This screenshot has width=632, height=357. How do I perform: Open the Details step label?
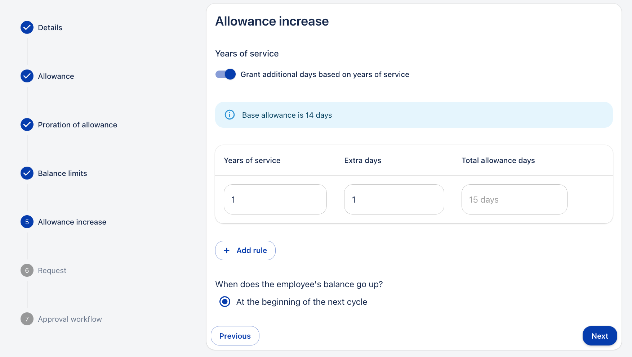[x=50, y=28]
